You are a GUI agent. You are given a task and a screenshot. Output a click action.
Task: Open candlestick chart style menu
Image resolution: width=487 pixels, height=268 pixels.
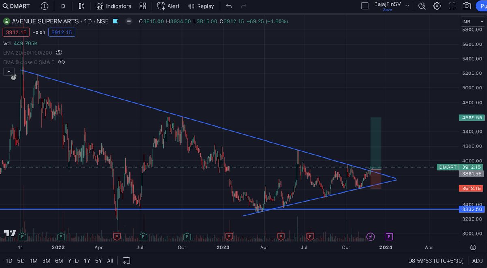[x=82, y=6]
